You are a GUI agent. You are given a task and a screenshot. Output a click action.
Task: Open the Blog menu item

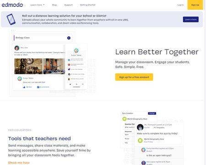(x=54, y=5)
